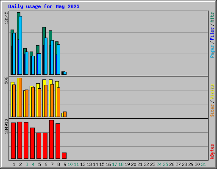Click day label 9 on the x-axis
The height and width of the screenshot is (169, 217).
click(x=65, y=164)
